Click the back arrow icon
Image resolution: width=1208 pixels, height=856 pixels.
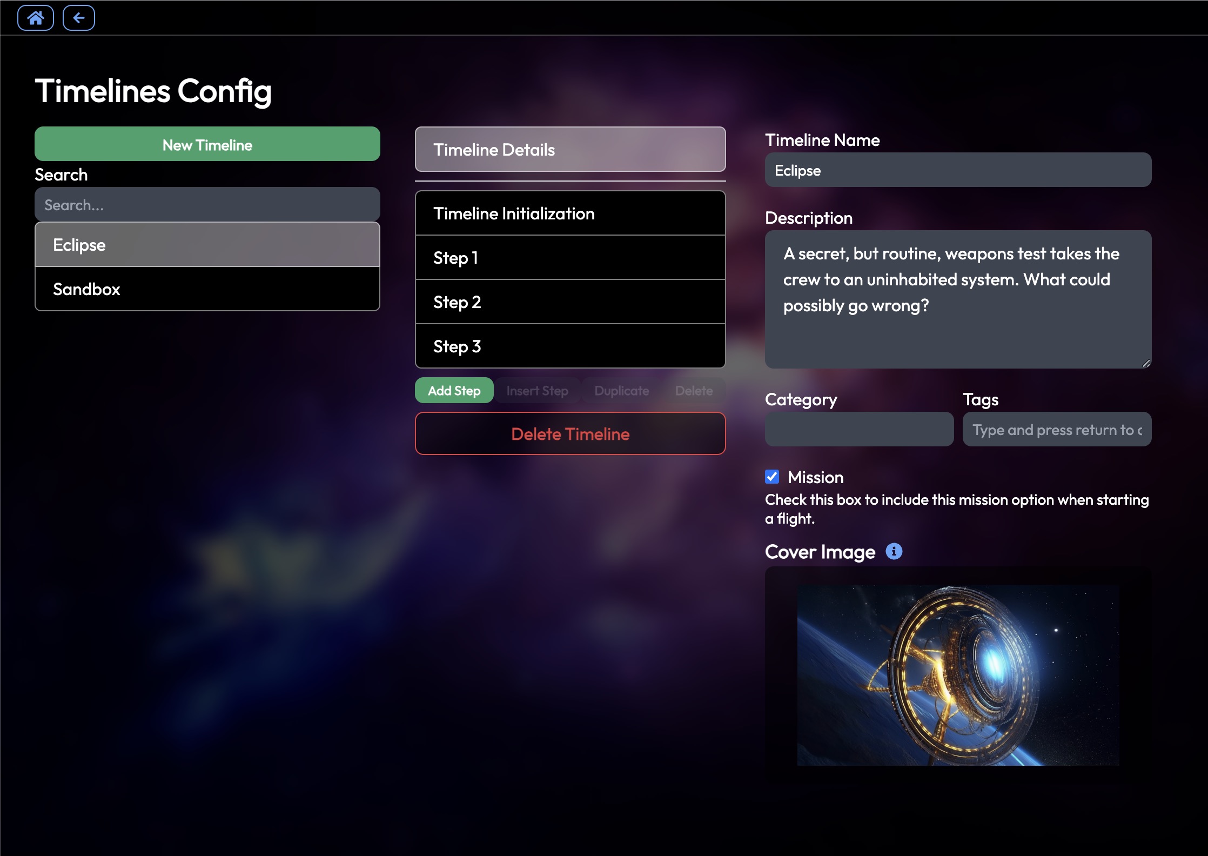click(x=79, y=18)
